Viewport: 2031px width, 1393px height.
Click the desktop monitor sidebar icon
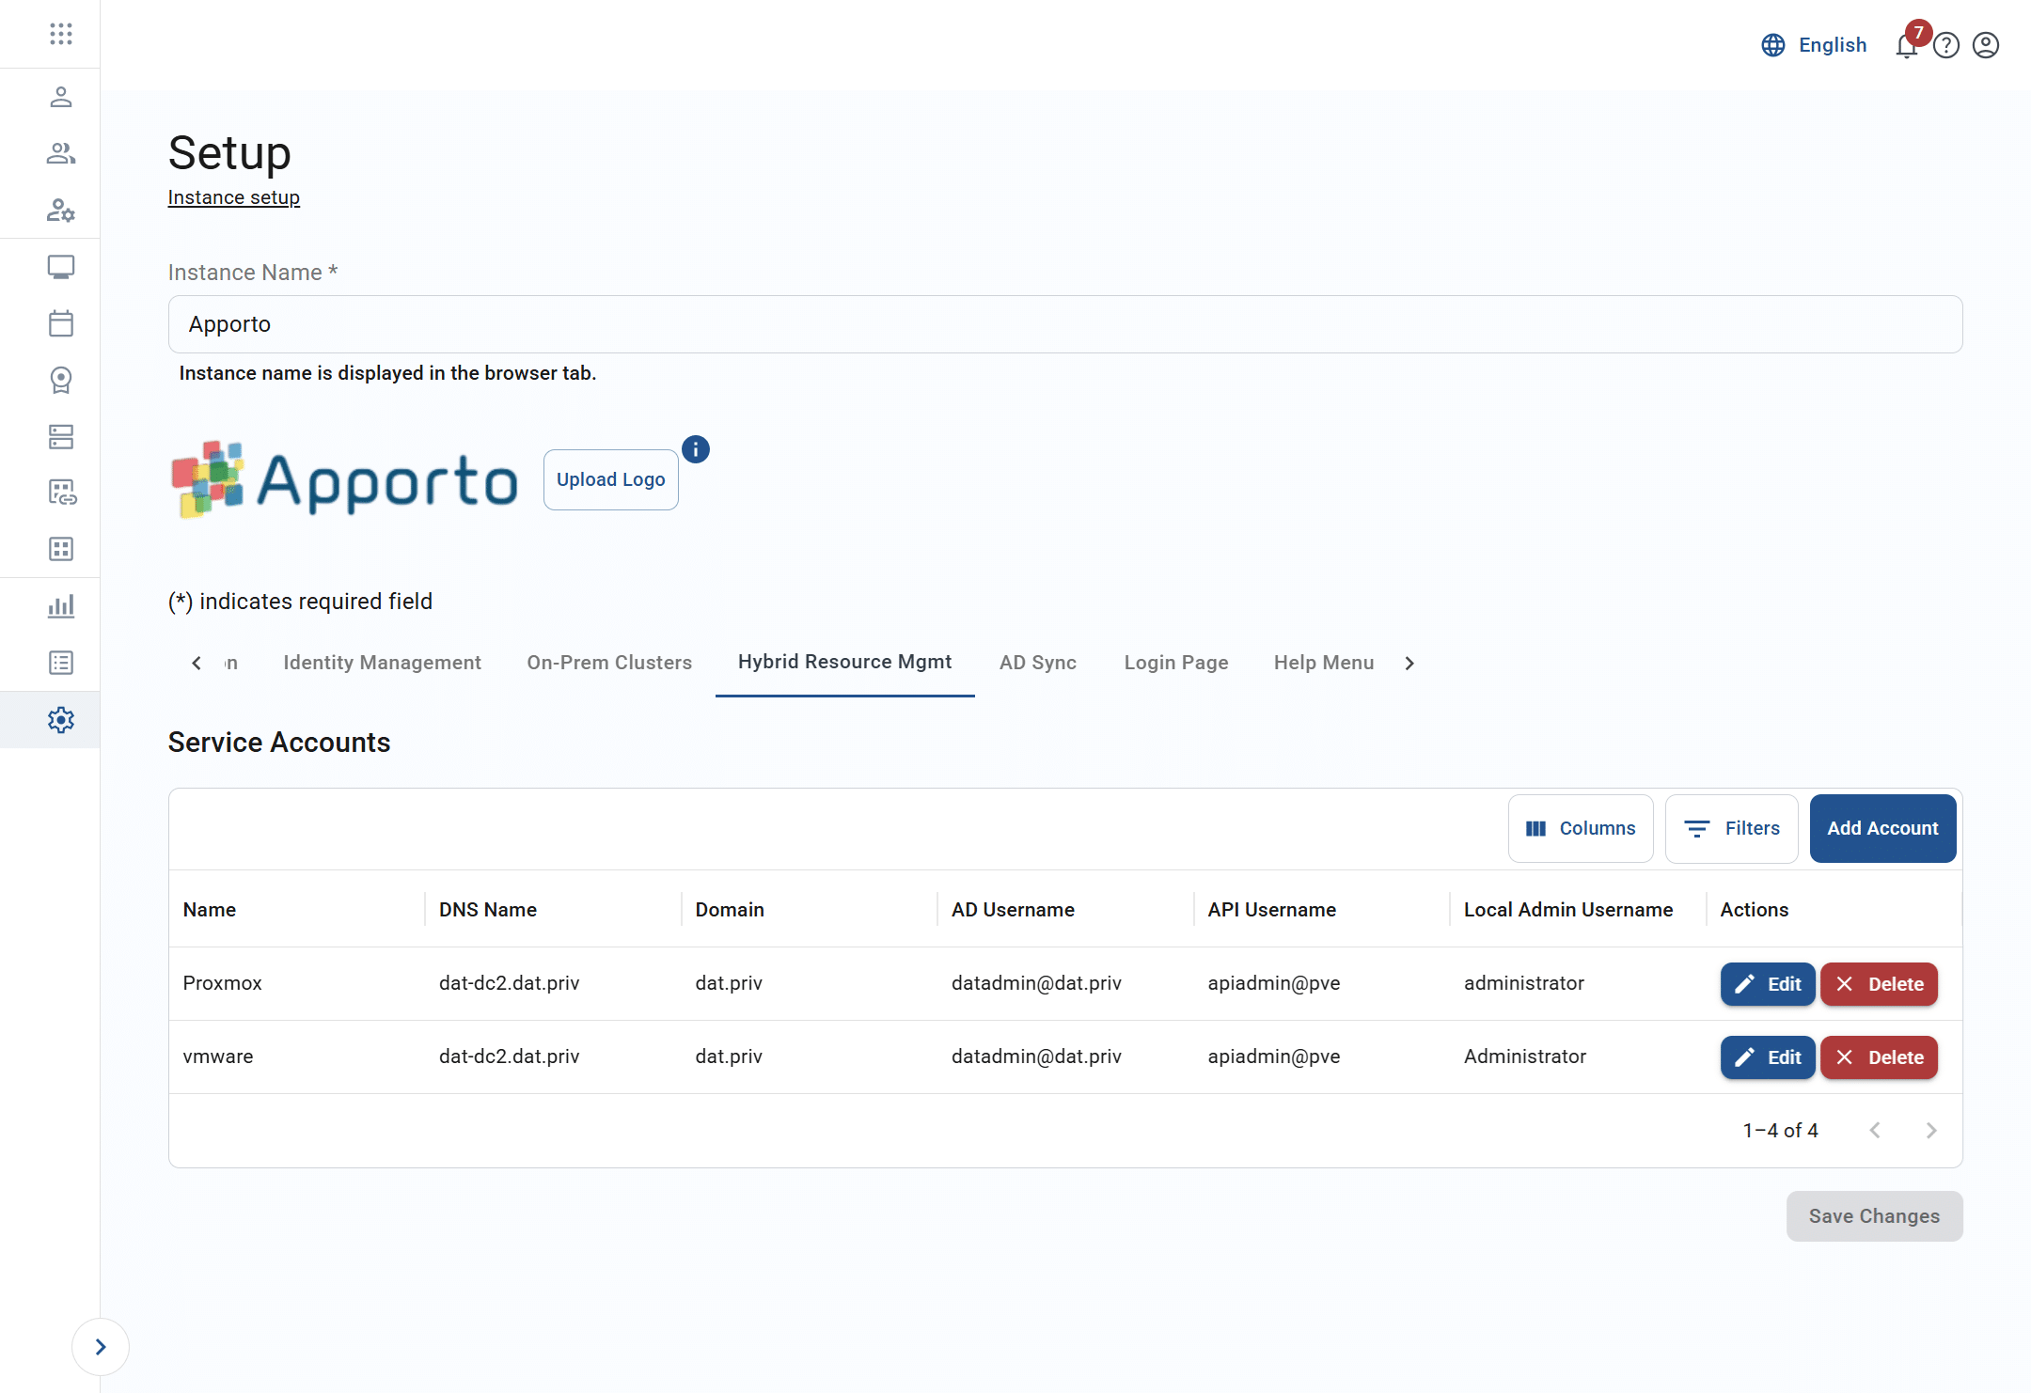pos(61,267)
